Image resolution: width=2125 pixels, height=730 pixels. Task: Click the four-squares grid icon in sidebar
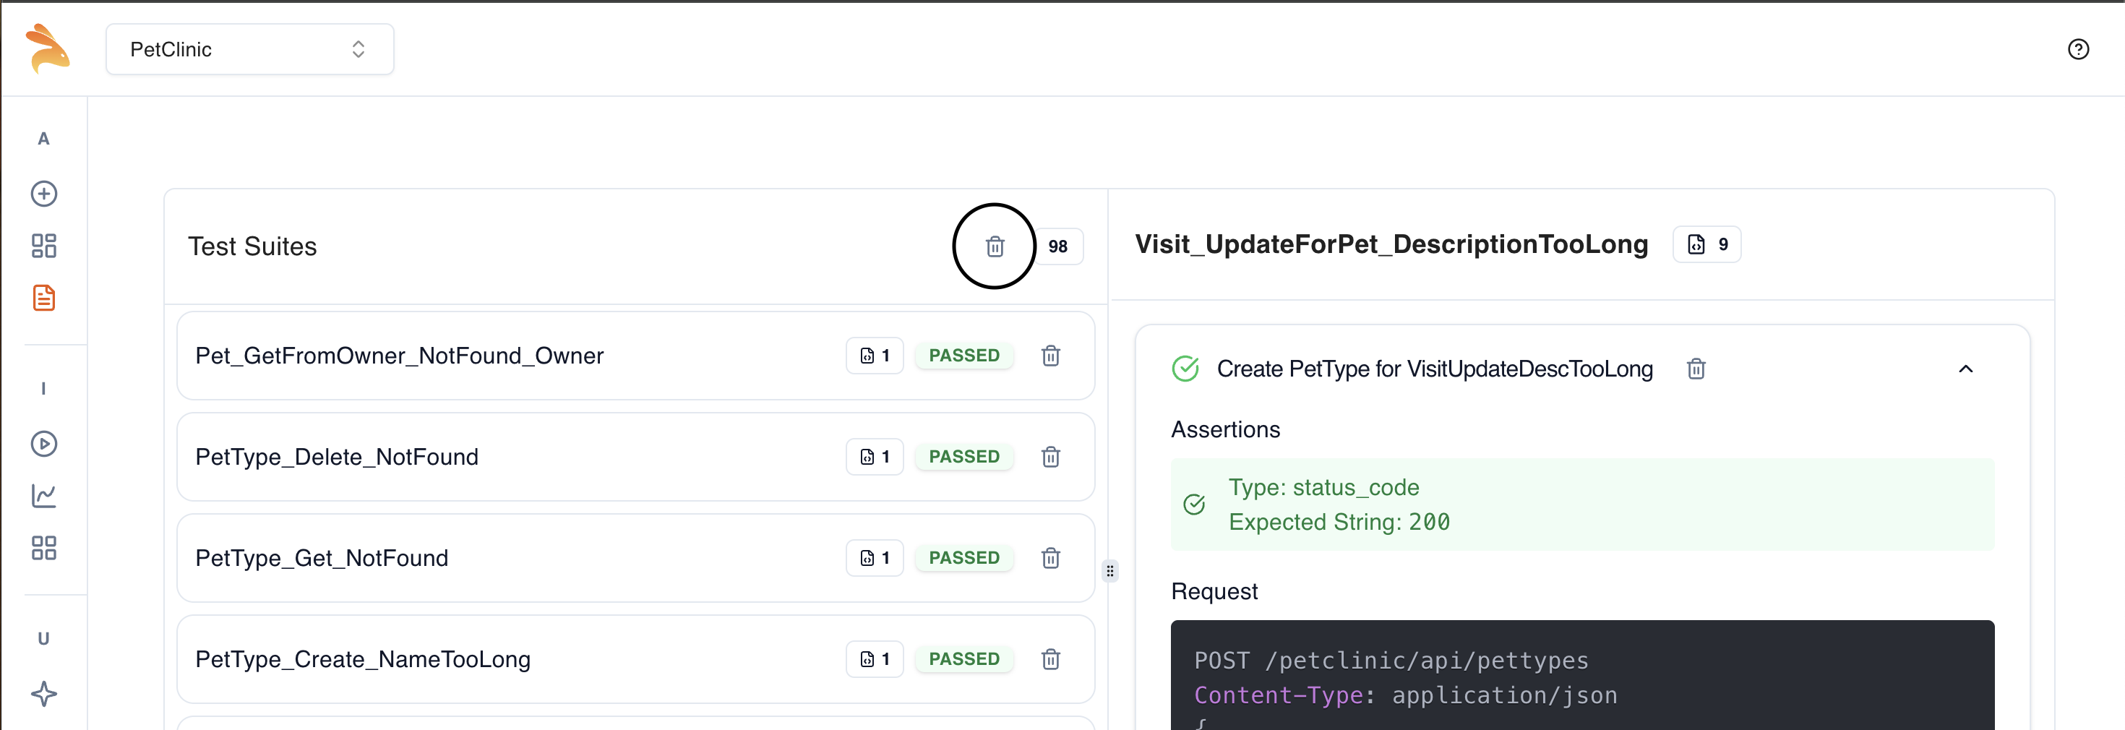(43, 548)
